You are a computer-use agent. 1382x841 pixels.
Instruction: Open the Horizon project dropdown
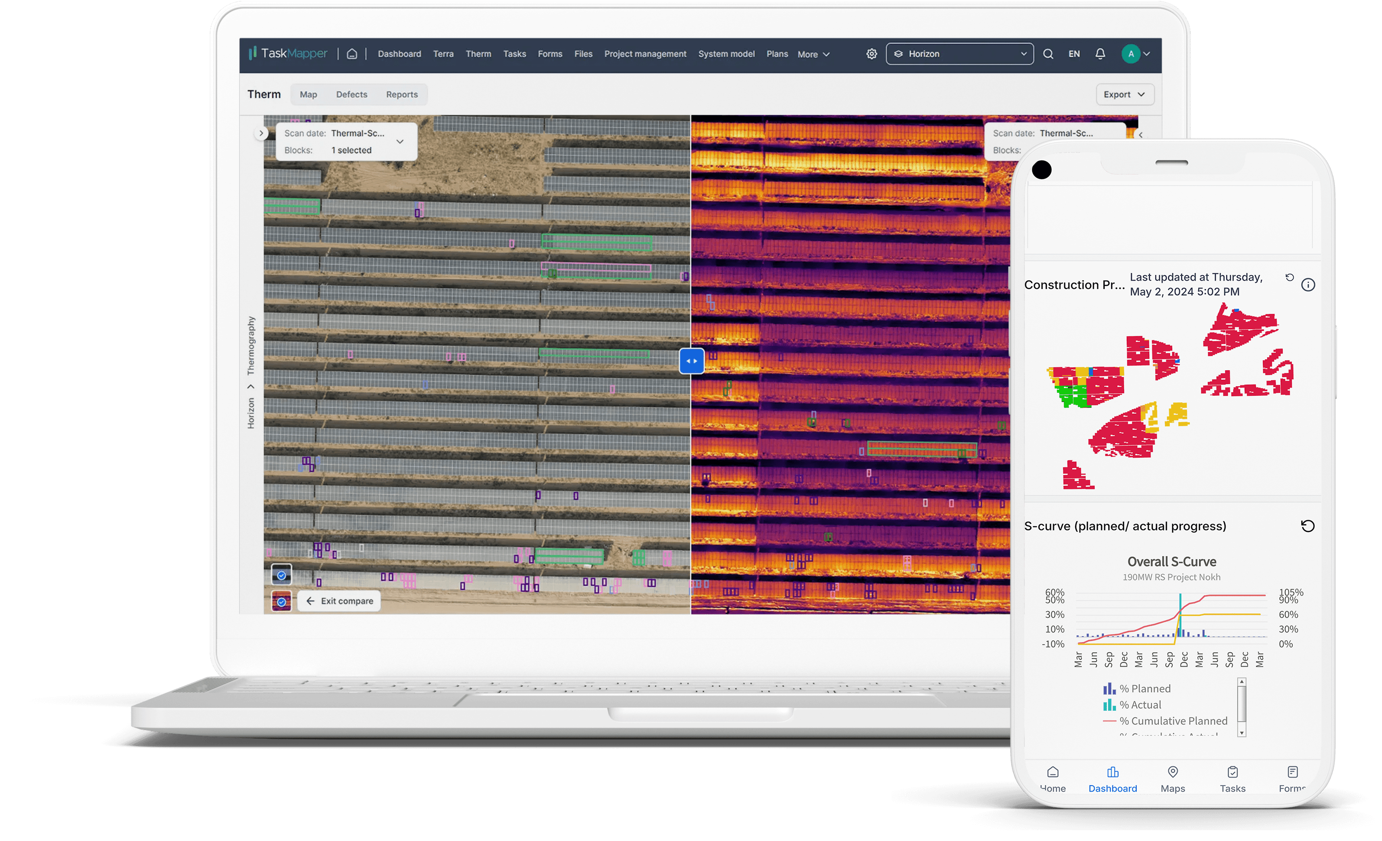959,54
